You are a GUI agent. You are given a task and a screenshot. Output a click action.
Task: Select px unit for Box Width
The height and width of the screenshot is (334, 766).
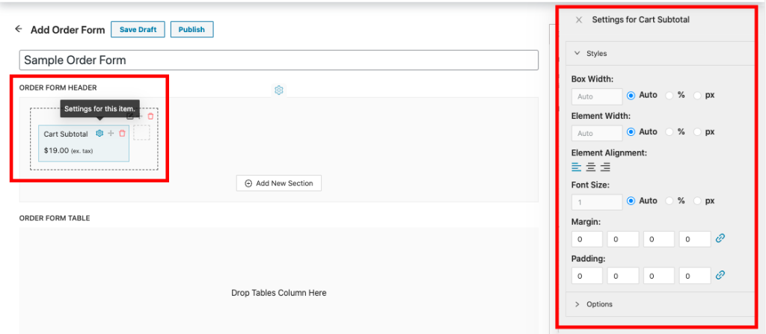[698, 96]
